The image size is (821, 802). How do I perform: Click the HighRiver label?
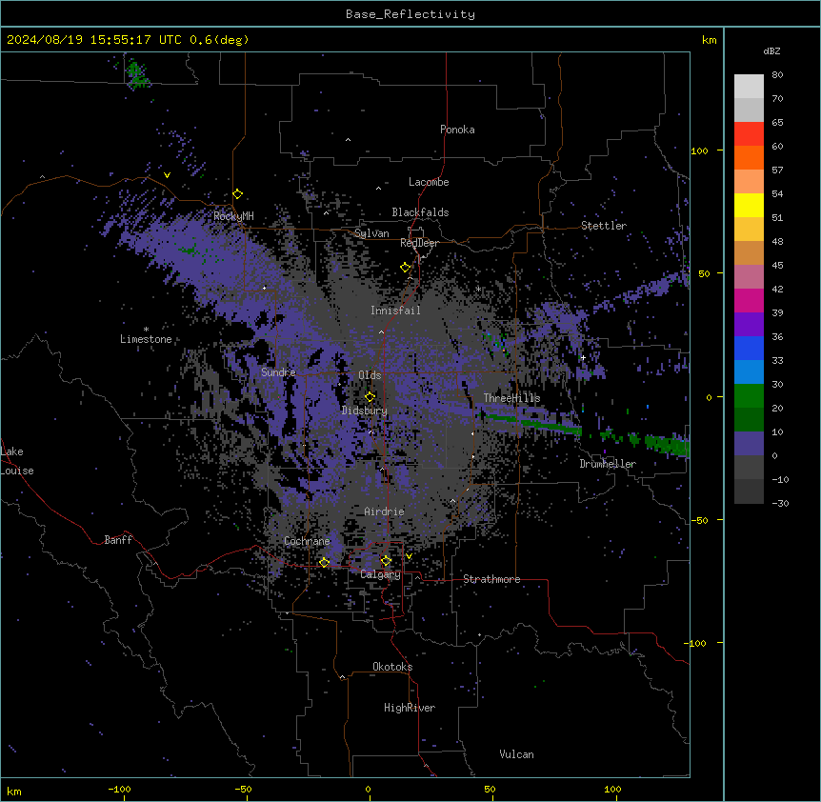click(410, 708)
